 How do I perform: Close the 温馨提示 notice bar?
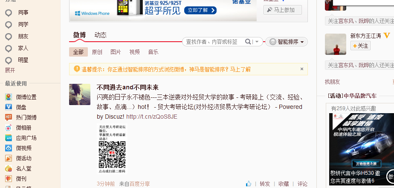pos(302,69)
